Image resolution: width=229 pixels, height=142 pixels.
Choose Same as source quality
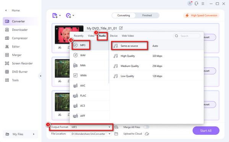[x=156, y=46]
